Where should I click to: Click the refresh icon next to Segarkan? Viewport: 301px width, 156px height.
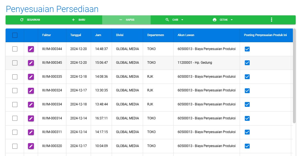pyautogui.click(x=22, y=20)
